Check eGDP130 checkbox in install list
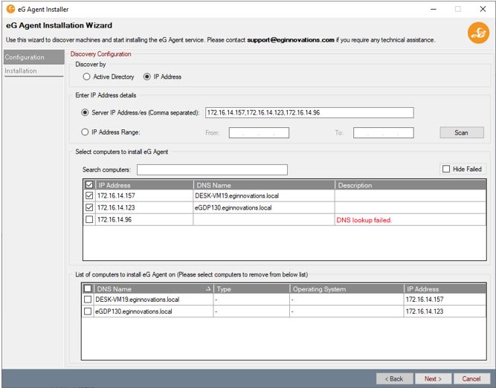This screenshot has height=388, width=496. (x=88, y=311)
